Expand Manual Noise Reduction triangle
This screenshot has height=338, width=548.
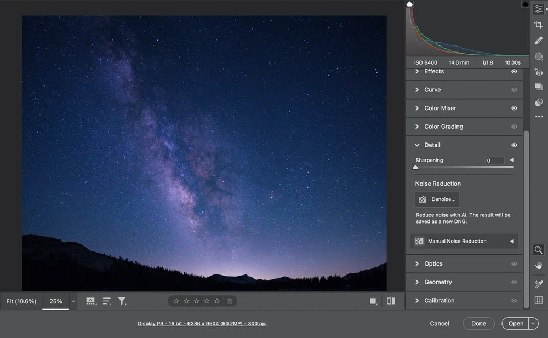coord(512,241)
